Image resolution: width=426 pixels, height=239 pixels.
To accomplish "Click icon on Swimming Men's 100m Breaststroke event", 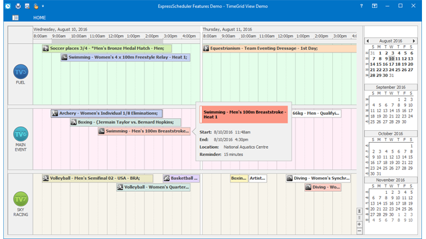I will pos(102,131).
